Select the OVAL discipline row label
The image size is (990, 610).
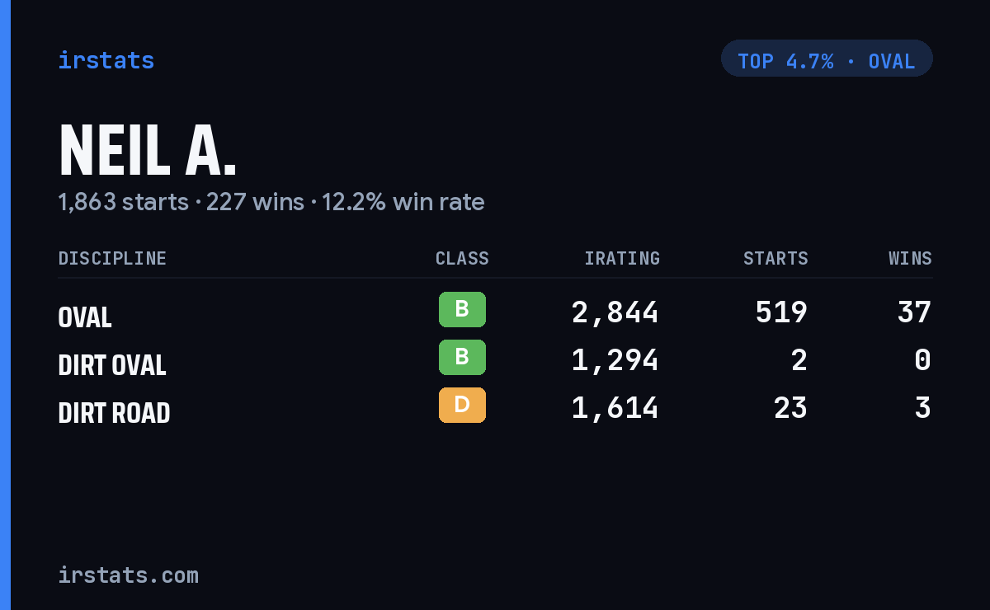click(x=85, y=317)
